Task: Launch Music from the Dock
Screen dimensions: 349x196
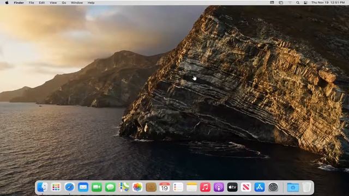Action: coord(205,187)
